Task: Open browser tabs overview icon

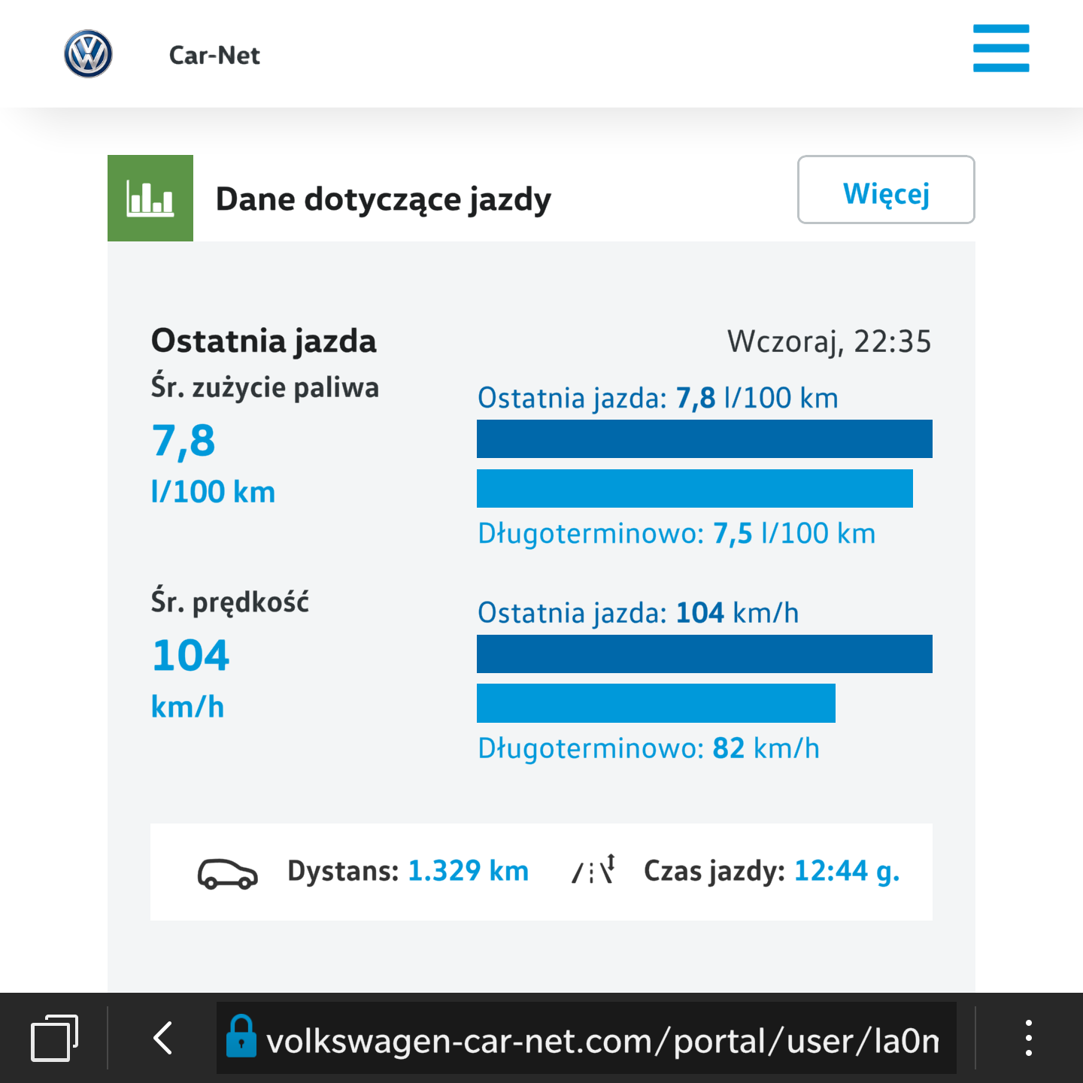Action: coord(54,1039)
